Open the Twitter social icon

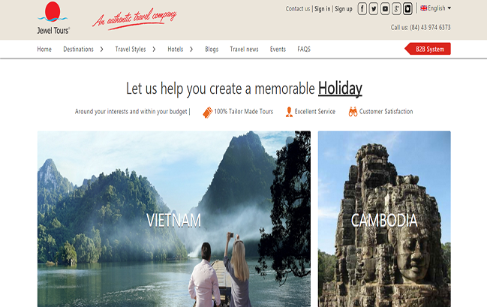374,9
